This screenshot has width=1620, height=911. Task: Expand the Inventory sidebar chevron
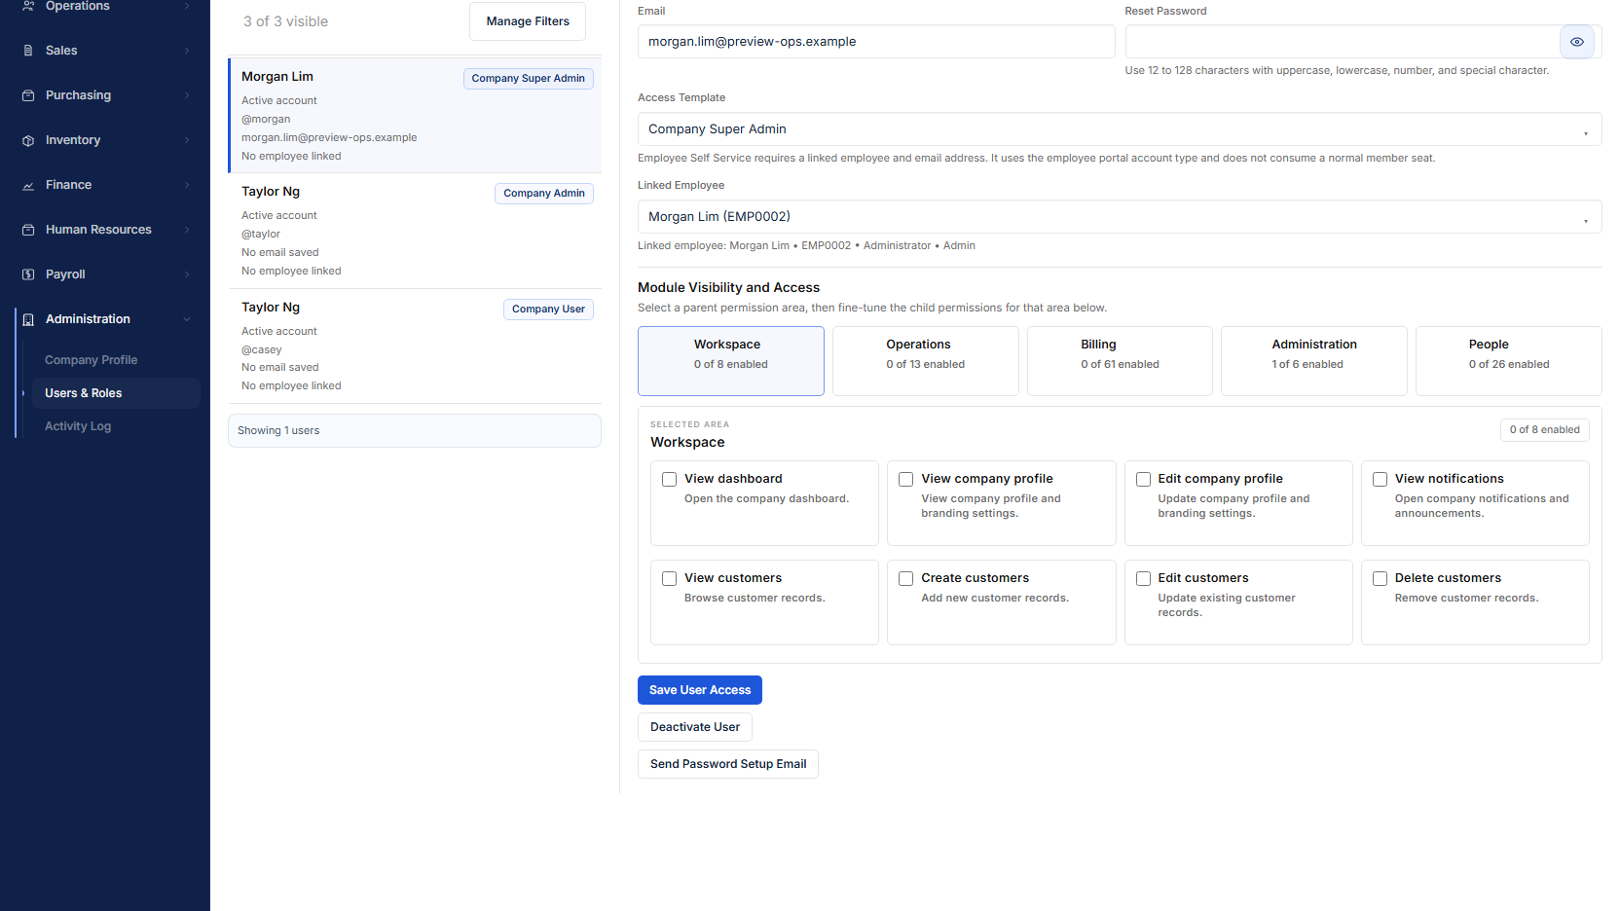(x=187, y=140)
